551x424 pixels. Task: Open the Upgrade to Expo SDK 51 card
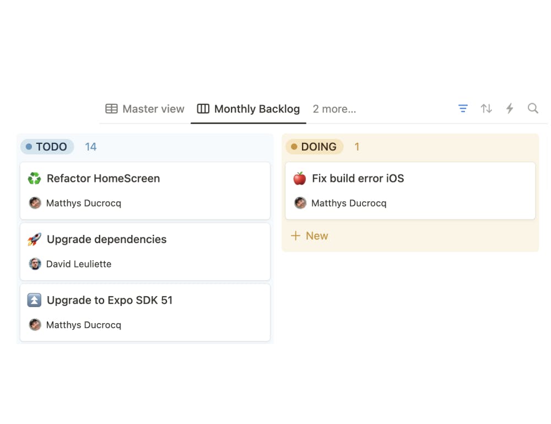[x=110, y=300]
